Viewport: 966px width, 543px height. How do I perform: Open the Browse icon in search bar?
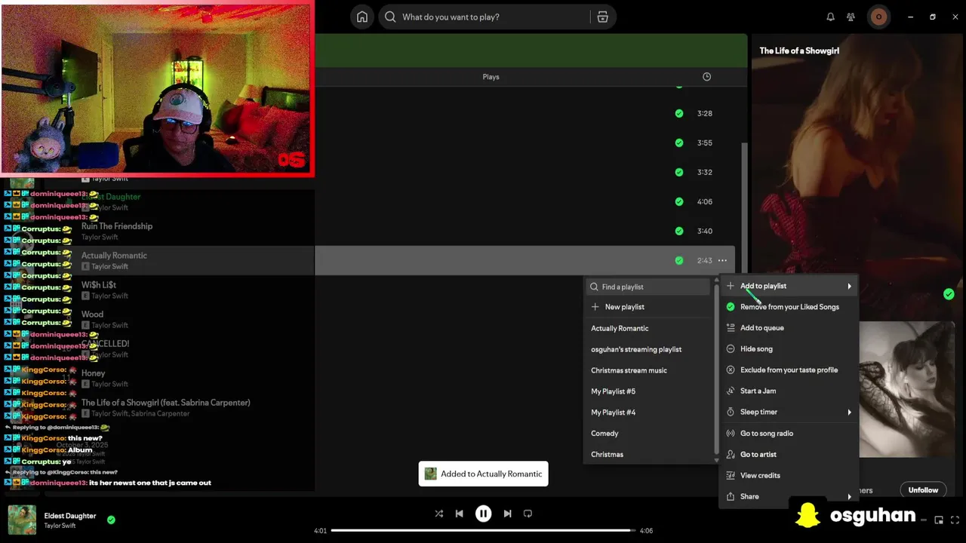point(602,17)
